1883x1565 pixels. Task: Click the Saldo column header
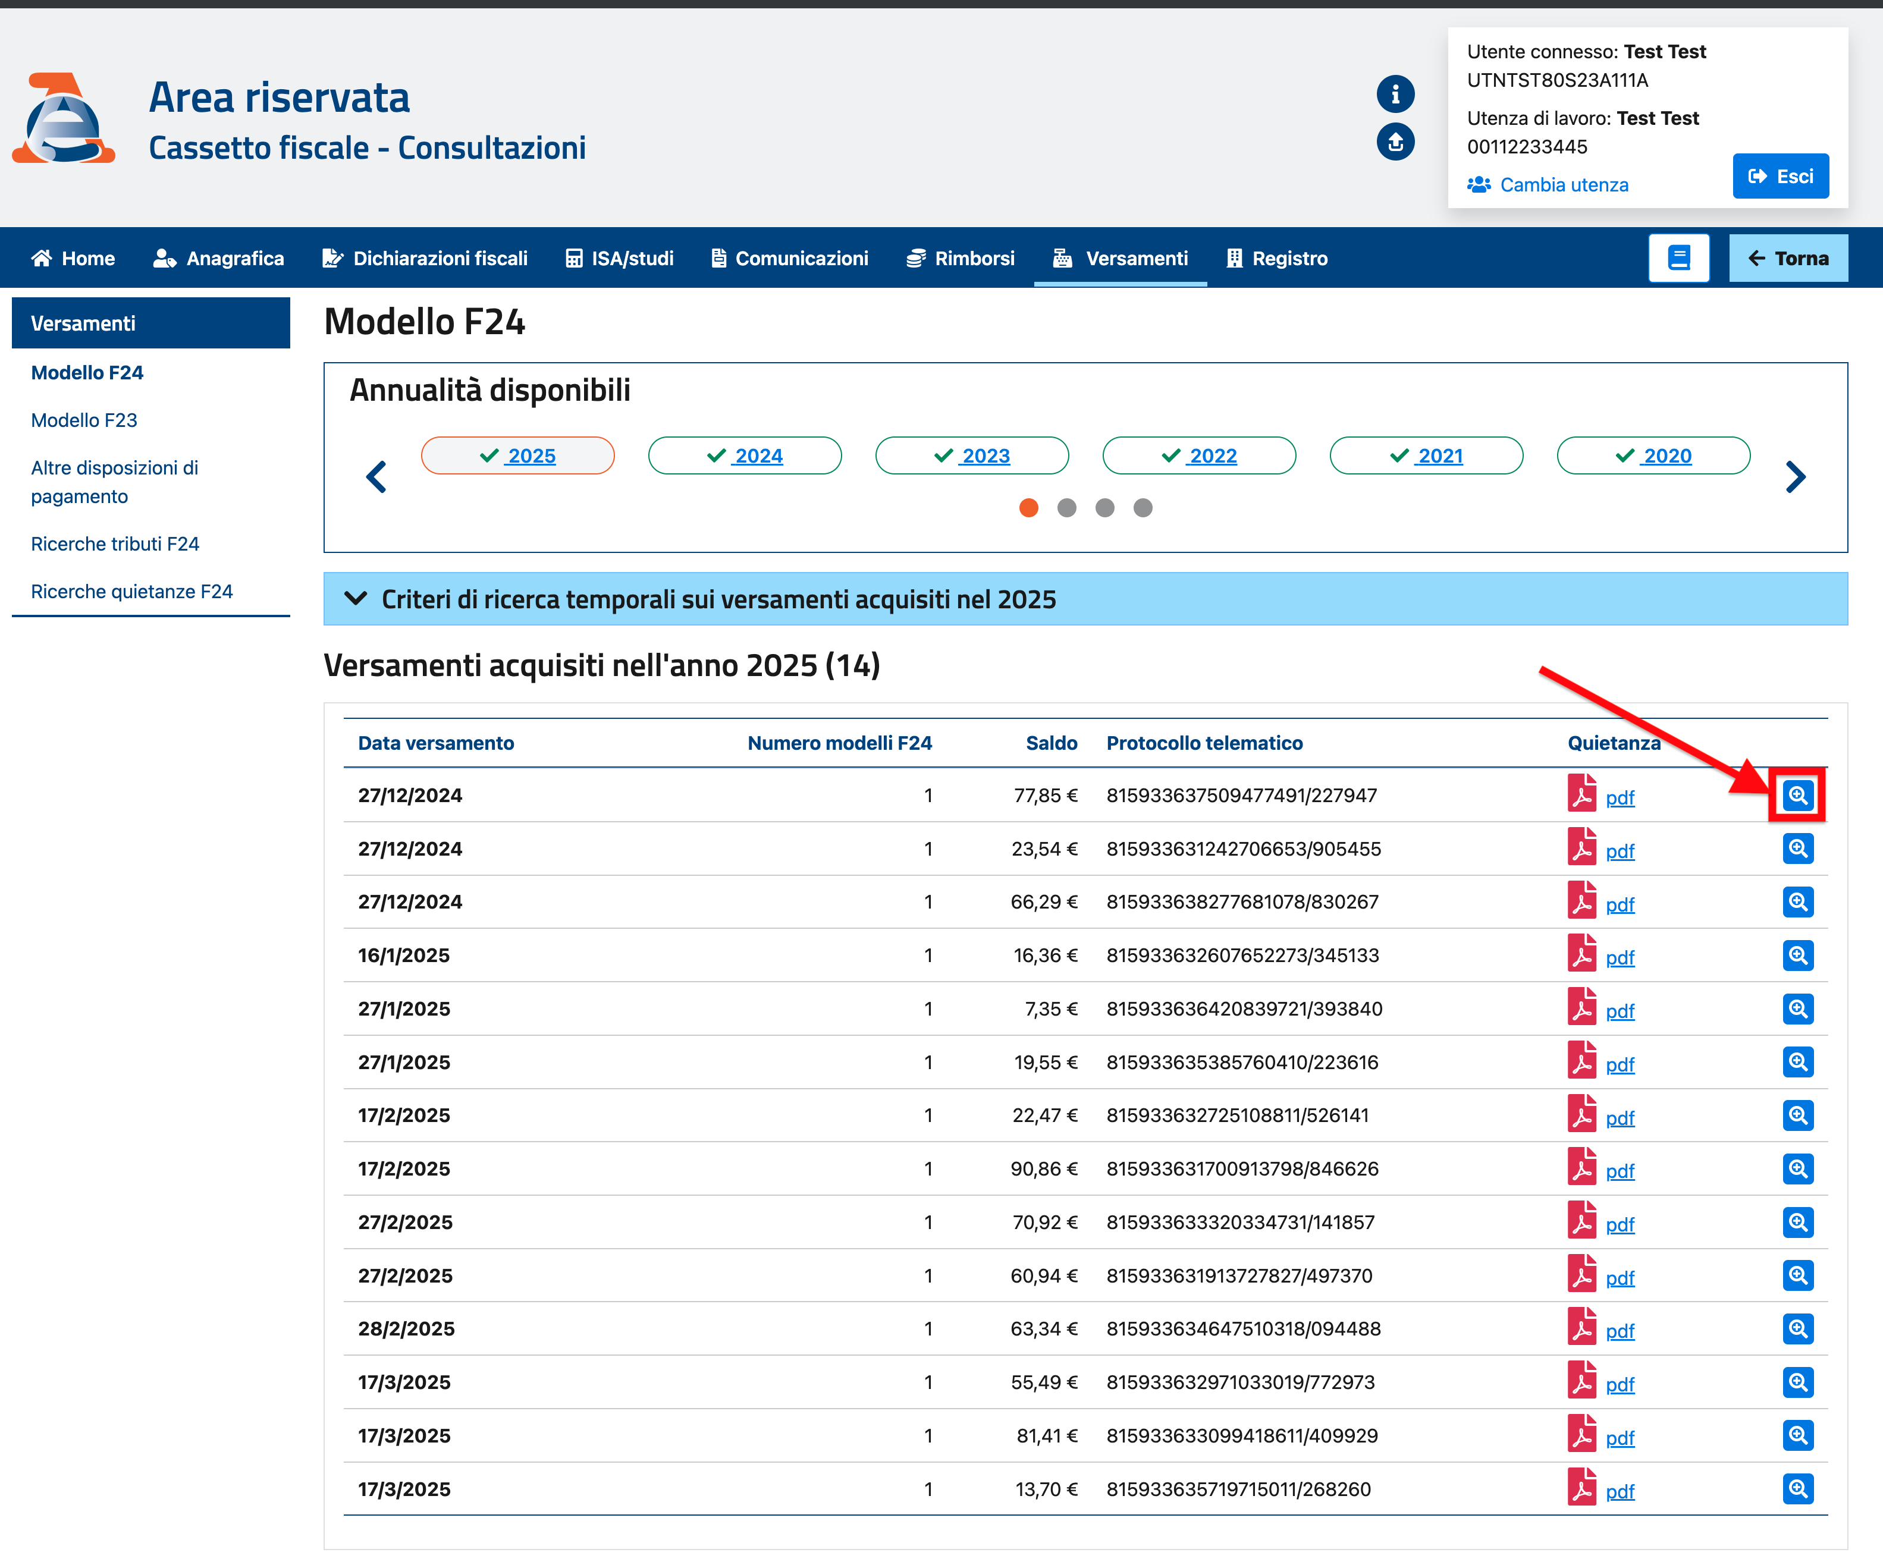tap(1051, 743)
